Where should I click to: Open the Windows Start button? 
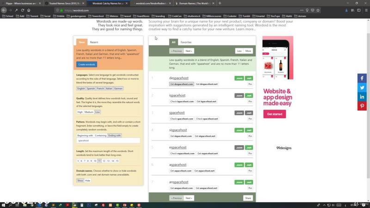coord(3,205)
